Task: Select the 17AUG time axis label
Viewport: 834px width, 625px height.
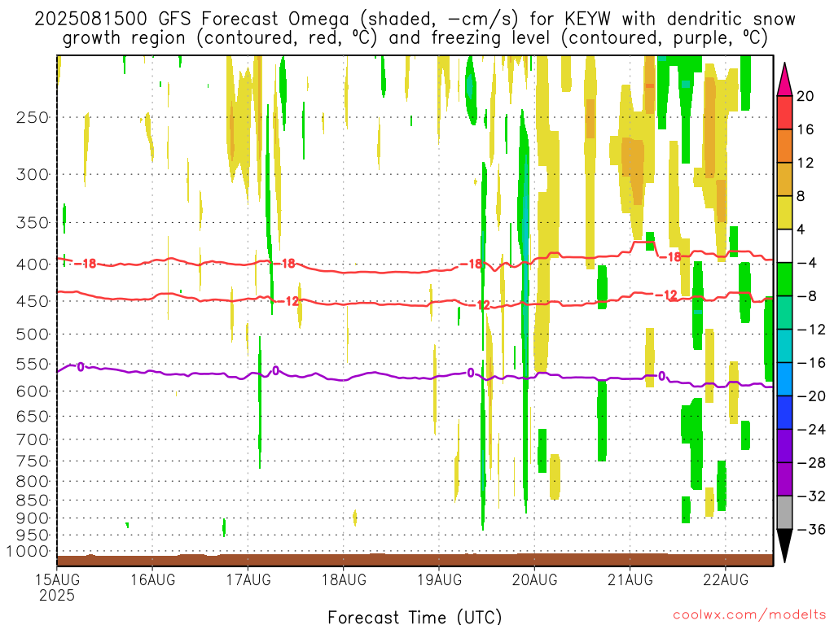Action: 248,579
